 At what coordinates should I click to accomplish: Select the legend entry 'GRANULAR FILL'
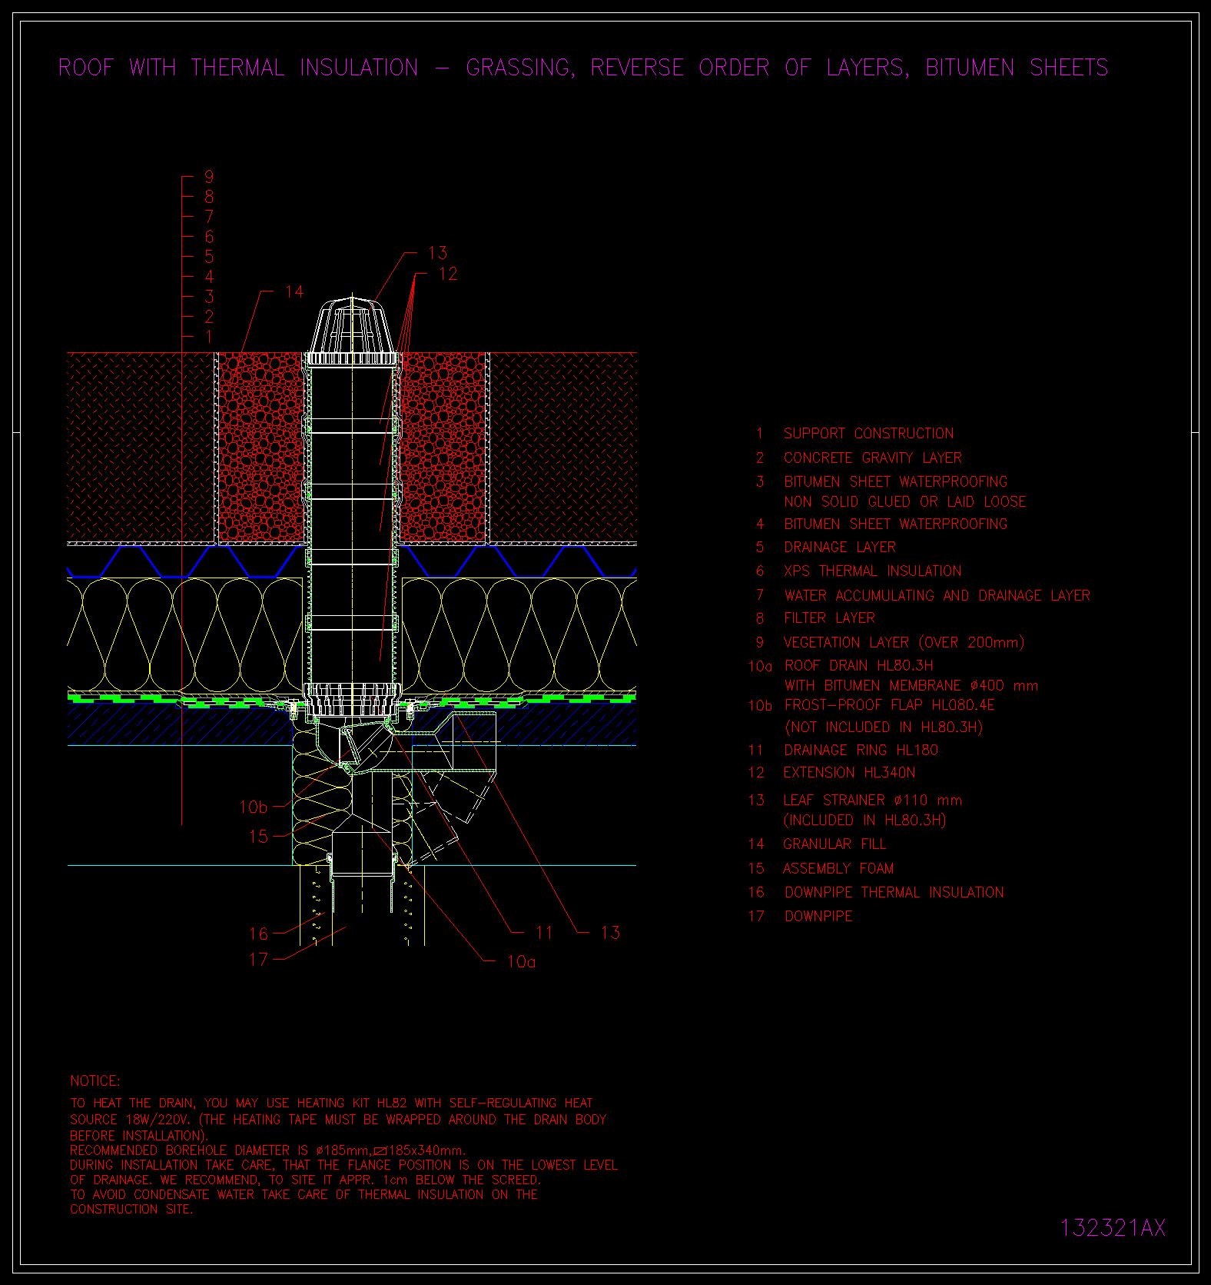point(834,844)
